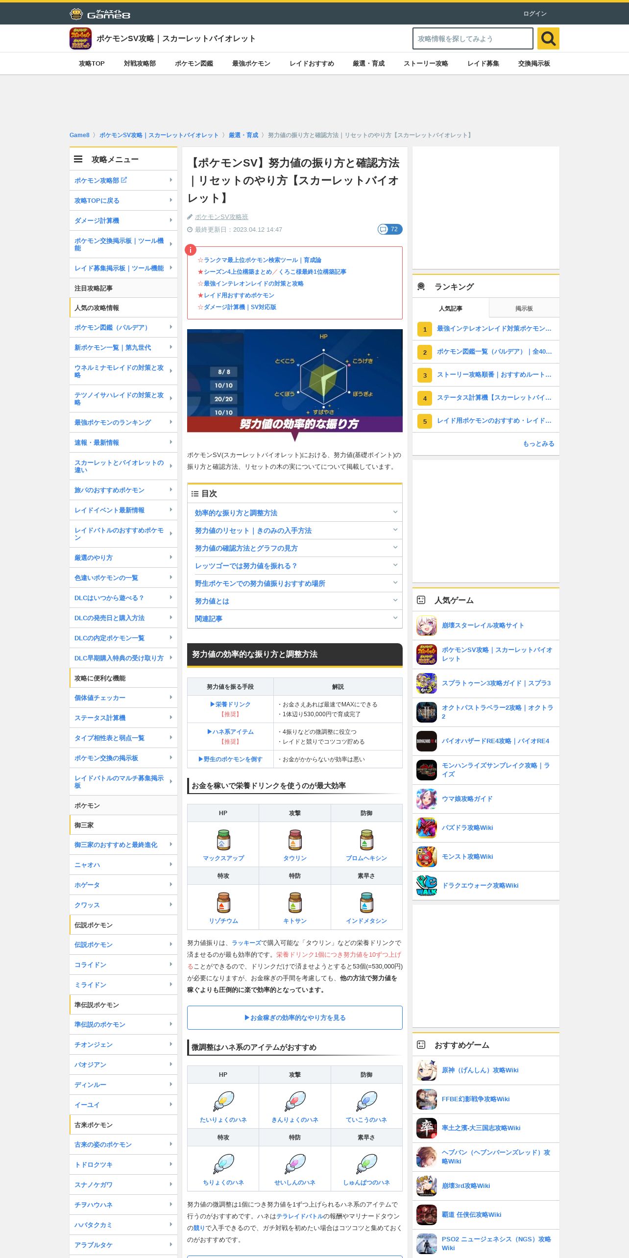Click the ちりょくのハネ feather icon
Image resolution: width=629 pixels, height=1258 pixels.
[223, 1164]
